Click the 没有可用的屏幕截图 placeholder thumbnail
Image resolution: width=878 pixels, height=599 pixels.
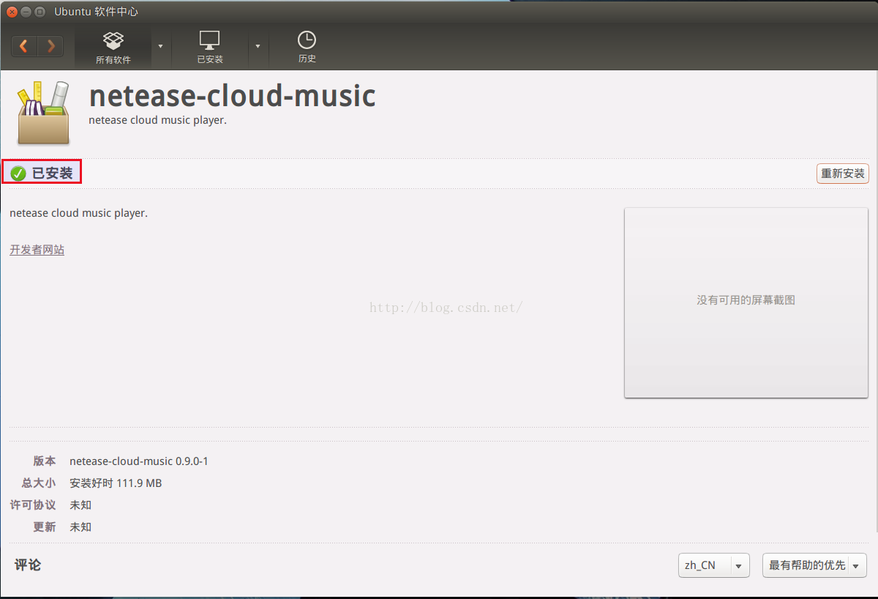tap(746, 302)
